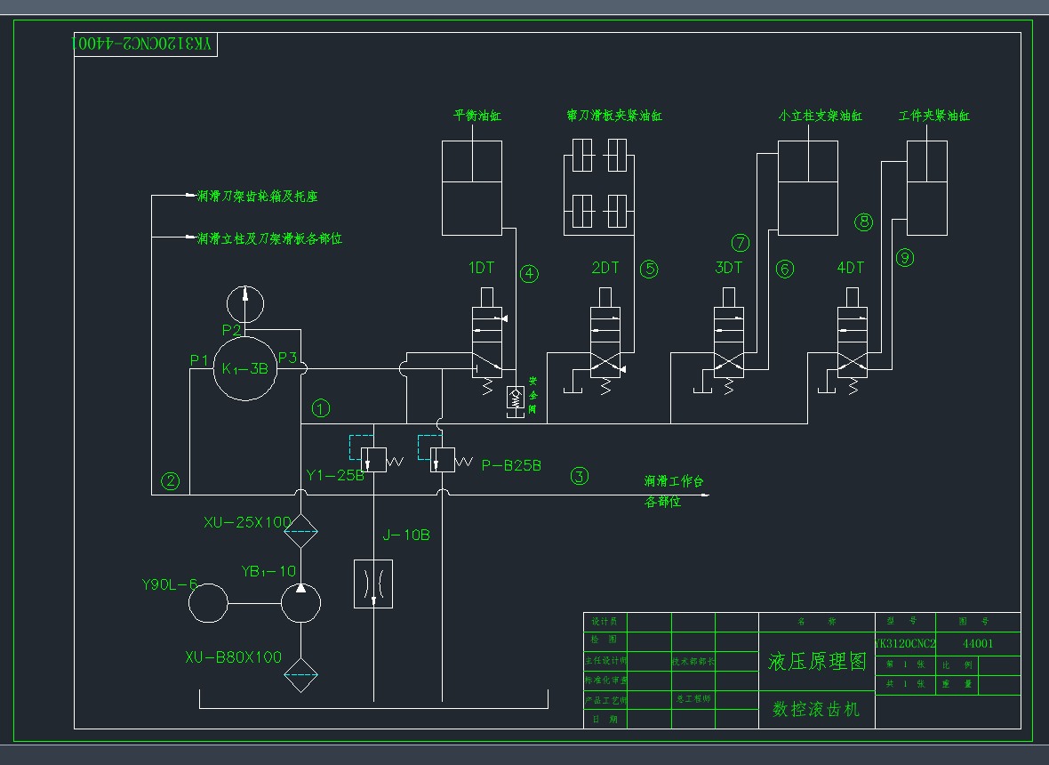Click the circled number 3 marker
The width and height of the screenshot is (1049, 765).
point(580,477)
